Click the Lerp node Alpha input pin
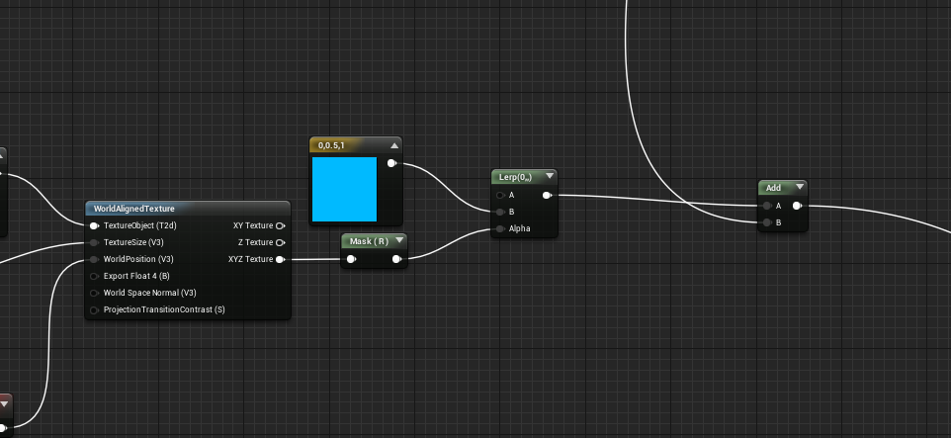Image resolution: width=951 pixels, height=438 pixels. tap(500, 228)
